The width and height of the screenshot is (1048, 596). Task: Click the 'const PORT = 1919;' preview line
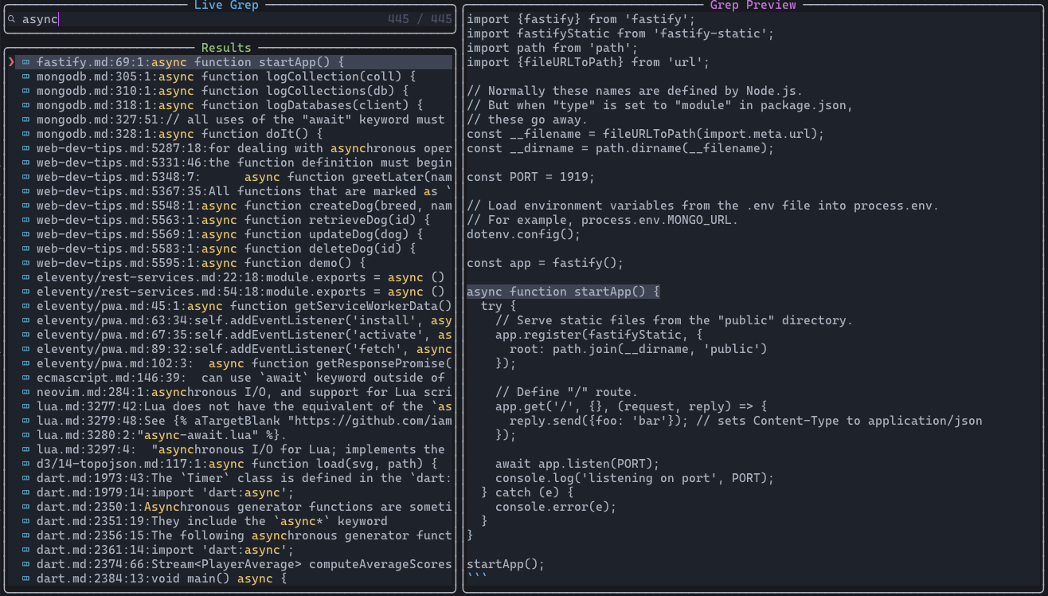pos(530,177)
